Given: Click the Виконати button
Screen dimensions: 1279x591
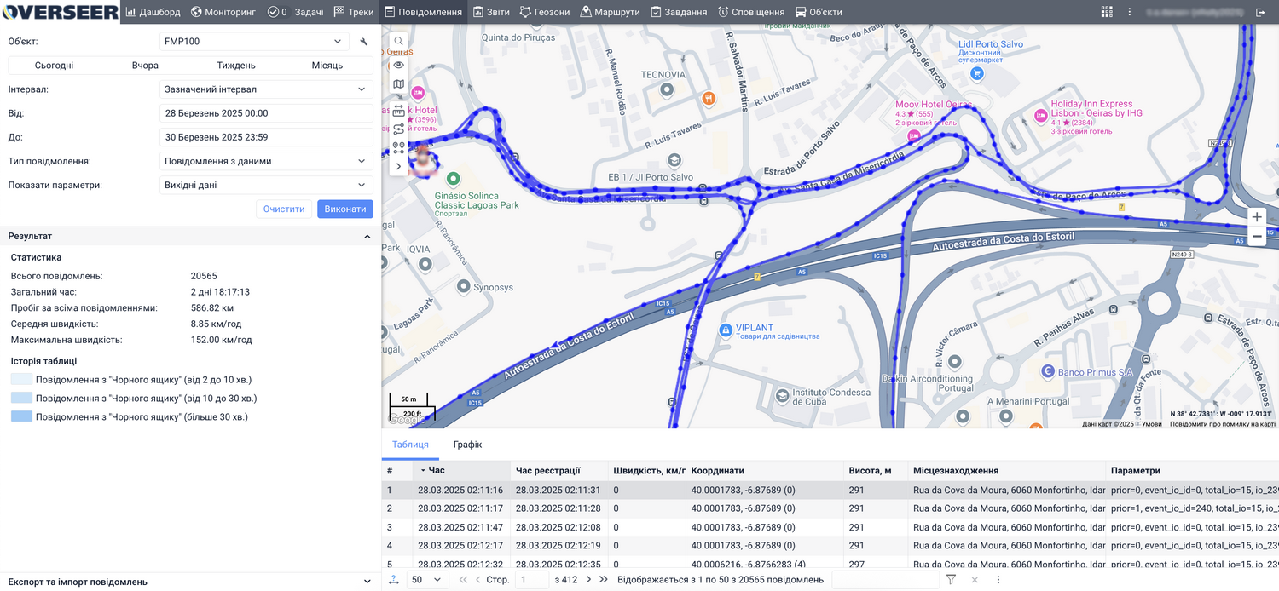Looking at the screenshot, I should pos(345,209).
